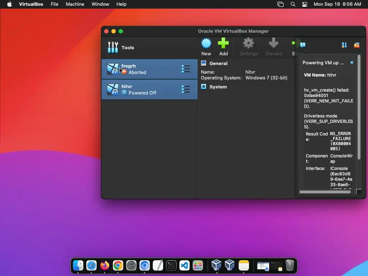Image resolution: width=368 pixels, height=276 pixels.
Task: Open Launchpad from the dock
Action: pyautogui.click(x=198, y=266)
